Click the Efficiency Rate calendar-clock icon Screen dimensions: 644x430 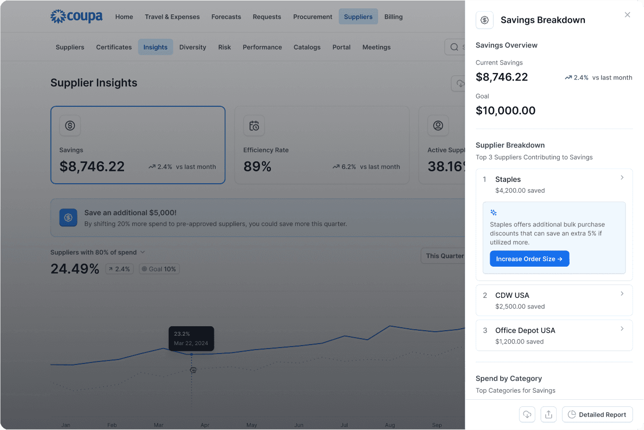point(254,126)
